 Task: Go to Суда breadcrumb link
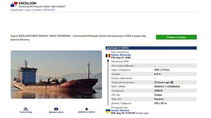pyautogui.click(x=28, y=10)
